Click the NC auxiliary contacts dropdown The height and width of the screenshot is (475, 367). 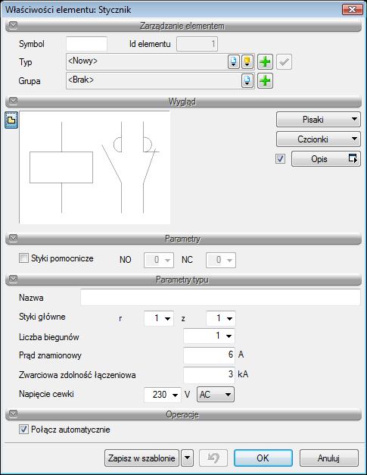[221, 260]
